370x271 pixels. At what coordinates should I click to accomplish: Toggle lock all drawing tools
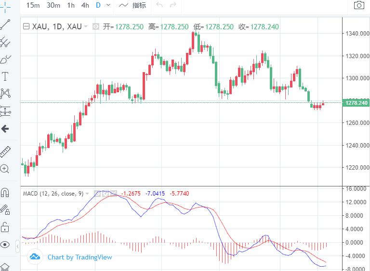(x=5, y=227)
